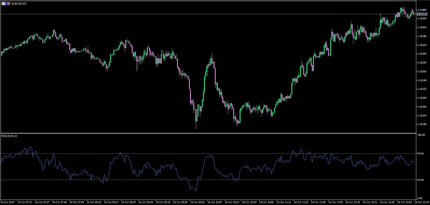
Task: Click the current price tag 1.10390
Action: coord(422,14)
